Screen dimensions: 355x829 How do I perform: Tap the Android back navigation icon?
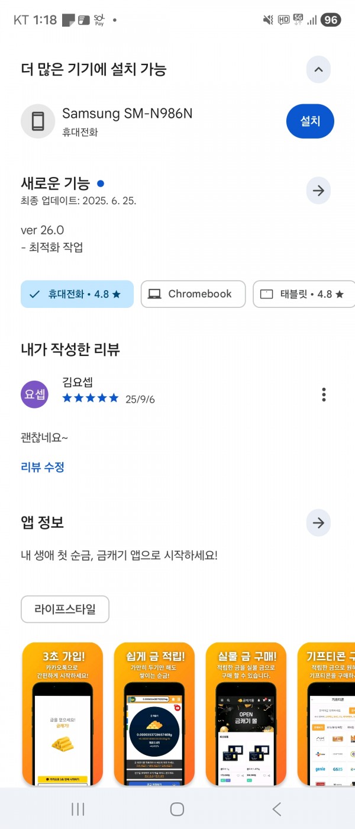pyautogui.click(x=276, y=809)
